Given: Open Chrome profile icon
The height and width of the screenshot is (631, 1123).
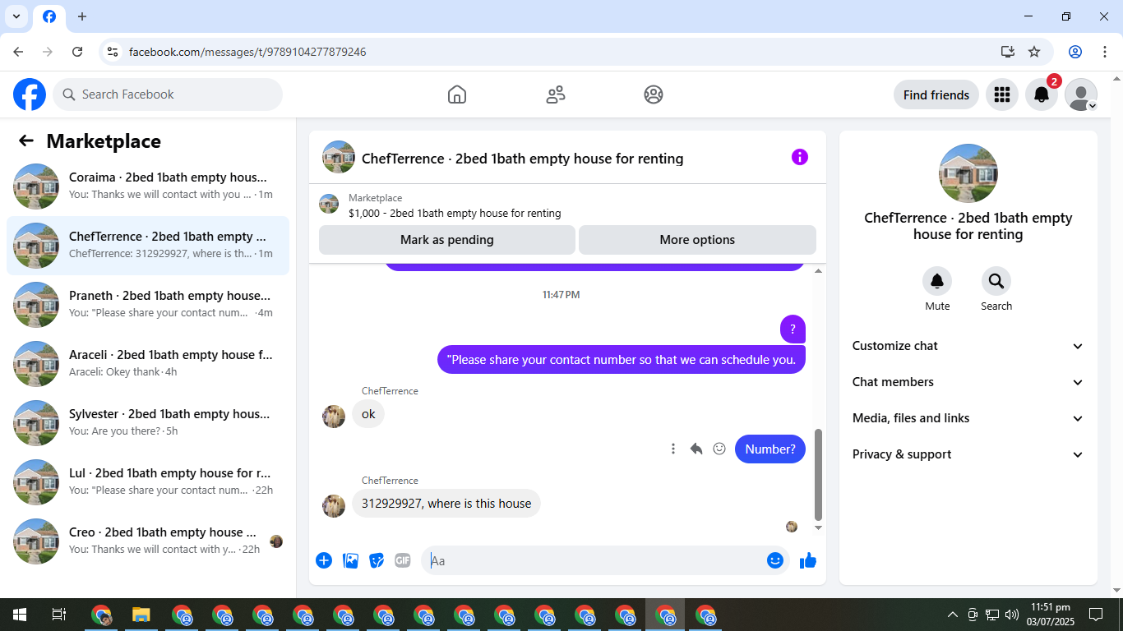Looking at the screenshot, I should [x=1075, y=52].
